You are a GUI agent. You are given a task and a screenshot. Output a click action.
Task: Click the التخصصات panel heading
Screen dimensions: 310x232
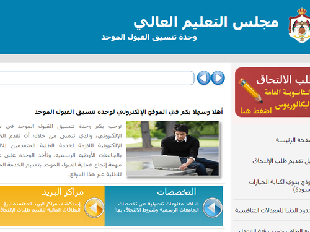(x=177, y=192)
